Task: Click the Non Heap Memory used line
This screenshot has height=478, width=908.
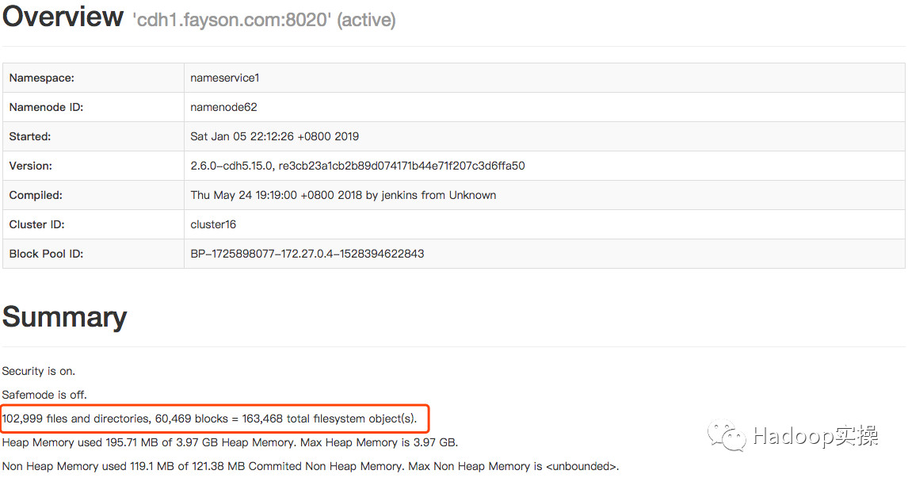Action: (311, 467)
